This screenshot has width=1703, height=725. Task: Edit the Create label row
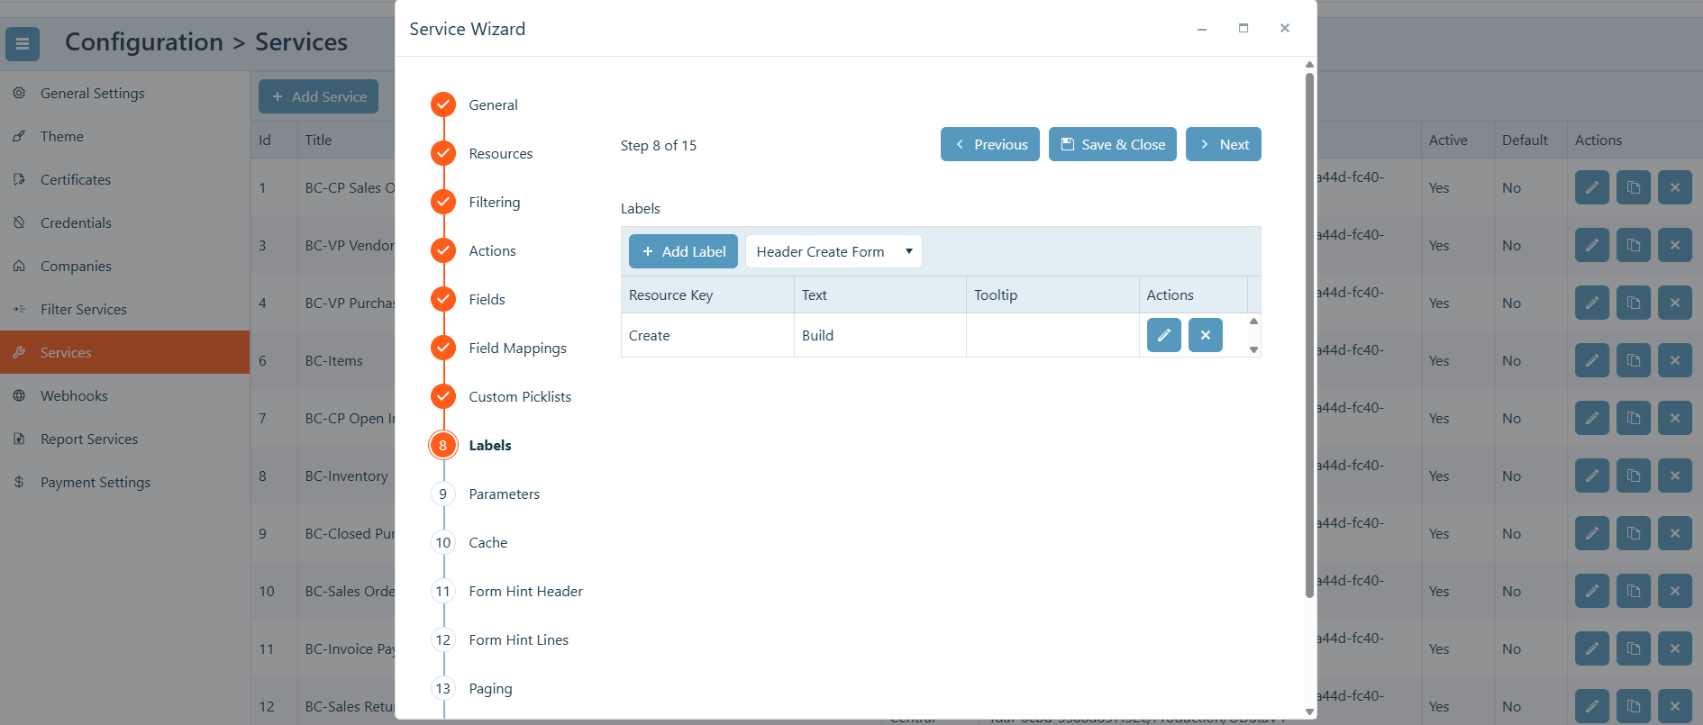[1163, 335]
